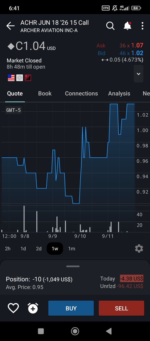Pull up the position panel handle

tap(73, 266)
